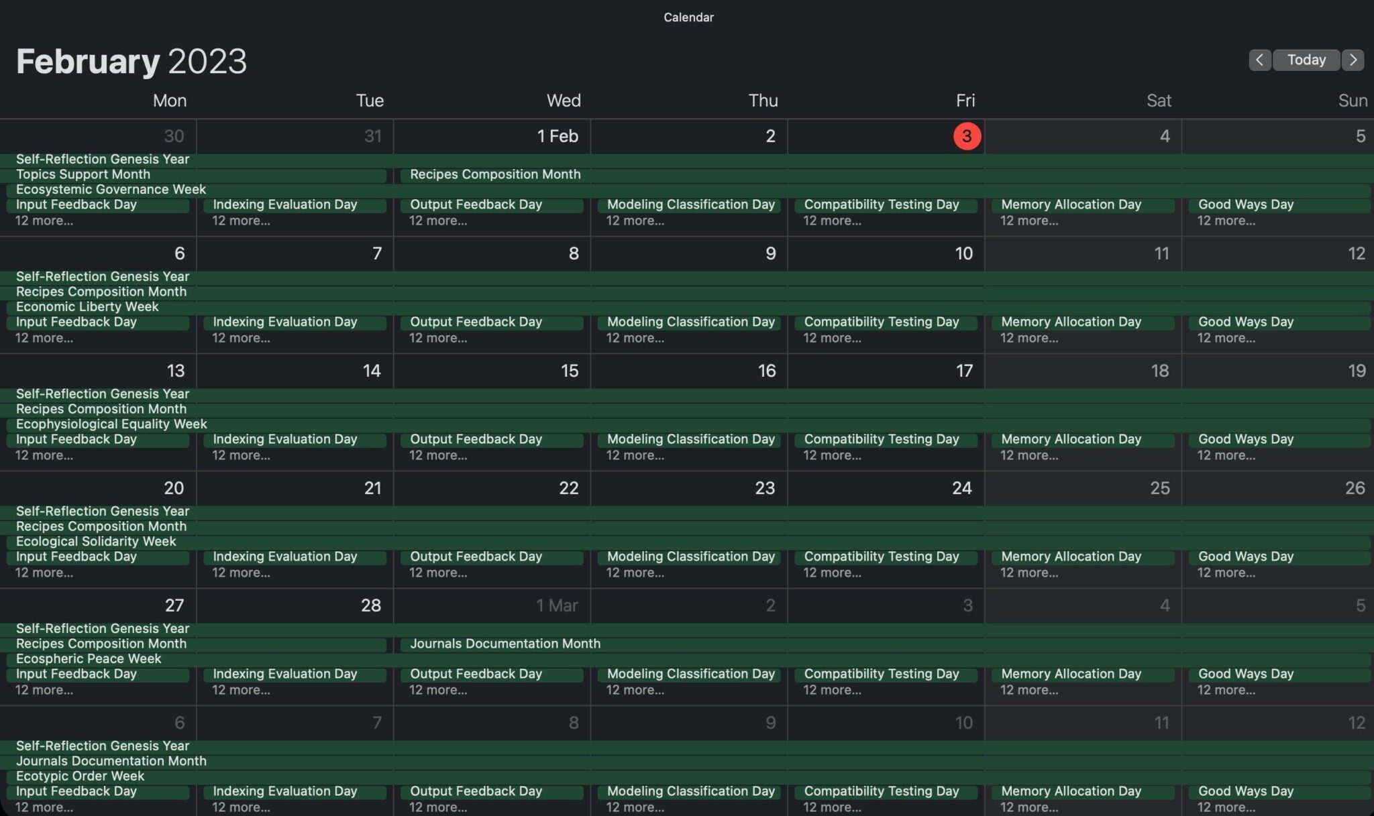
Task: Open Ecosystemic Governance Week event
Action: click(111, 190)
